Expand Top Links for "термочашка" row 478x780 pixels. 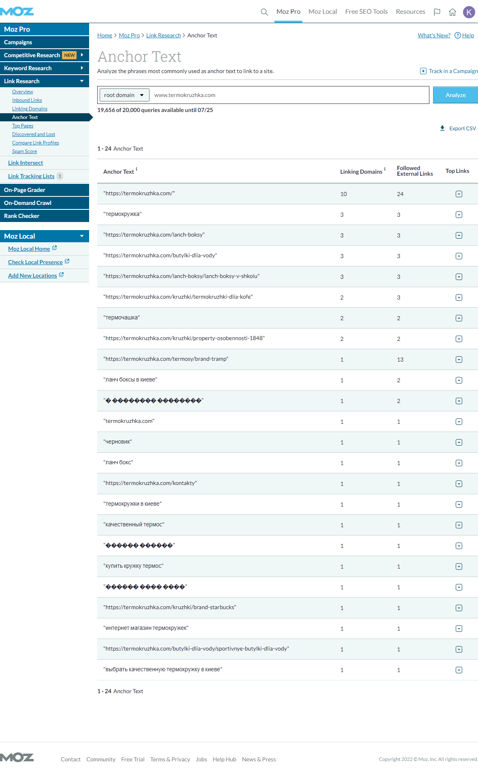(459, 318)
